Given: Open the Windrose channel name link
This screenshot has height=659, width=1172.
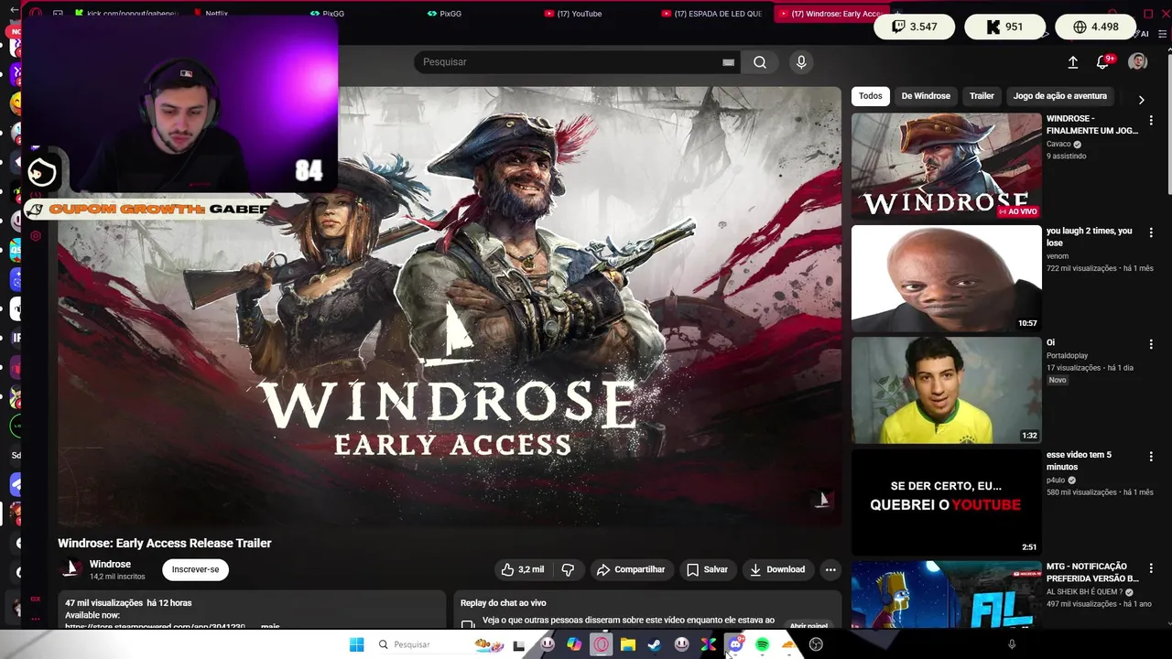Looking at the screenshot, I should pyautogui.click(x=110, y=564).
